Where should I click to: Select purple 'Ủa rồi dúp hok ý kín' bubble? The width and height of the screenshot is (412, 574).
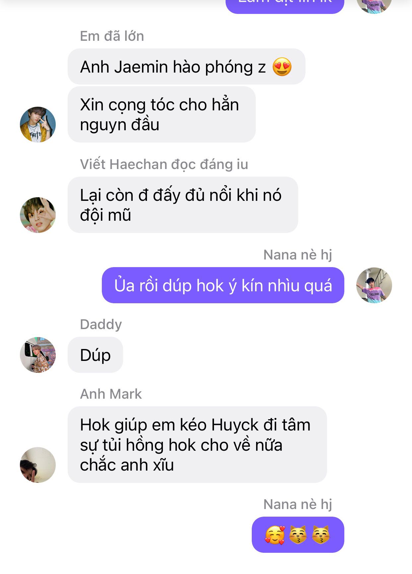coord(223,285)
